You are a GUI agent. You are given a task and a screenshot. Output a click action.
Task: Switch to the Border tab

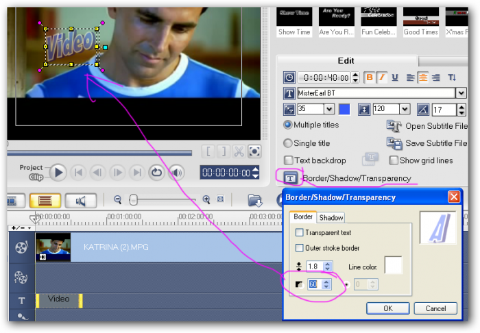point(303,217)
